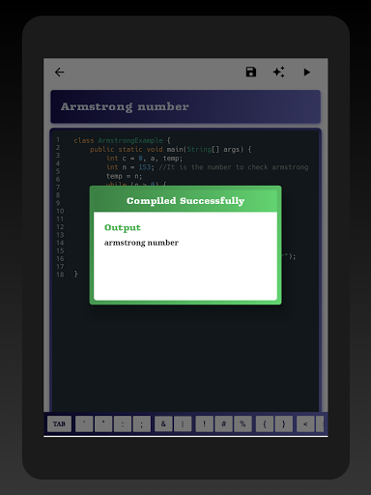
Task: Insert a percent sign from the symbol bar
Action: click(243, 423)
